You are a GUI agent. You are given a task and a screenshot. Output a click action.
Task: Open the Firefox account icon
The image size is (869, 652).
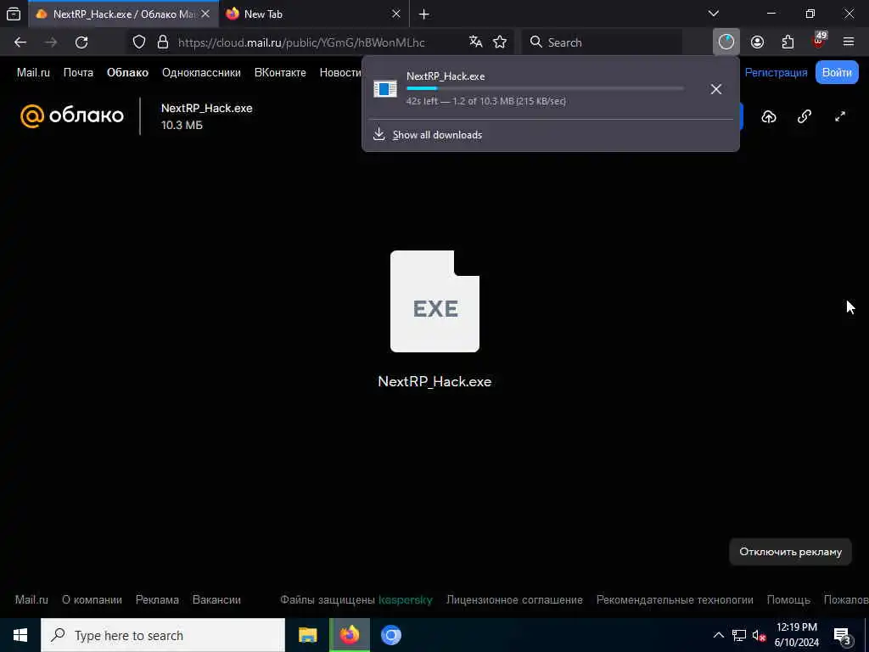(x=757, y=42)
